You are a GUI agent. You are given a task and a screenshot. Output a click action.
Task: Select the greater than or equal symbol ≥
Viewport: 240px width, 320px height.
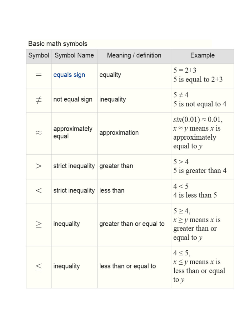tap(39, 224)
